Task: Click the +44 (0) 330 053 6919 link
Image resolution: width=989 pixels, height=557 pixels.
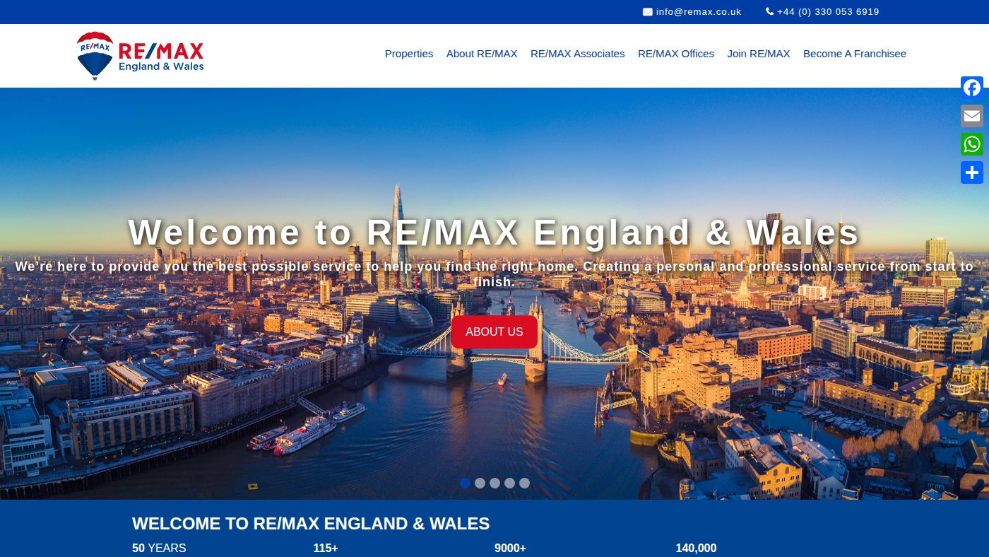Action: tap(828, 12)
